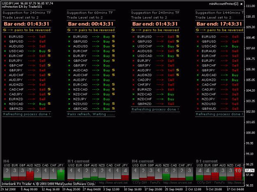This screenshot has width=257, height=192.
Task: Click the USDCHF pair name
Action: 145,46
